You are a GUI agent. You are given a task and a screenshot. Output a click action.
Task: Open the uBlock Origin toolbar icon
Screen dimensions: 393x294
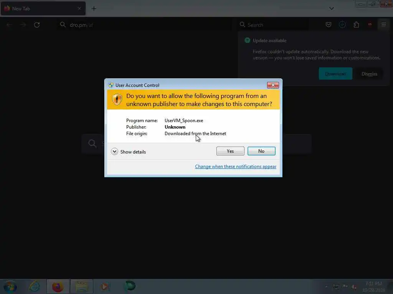pos(370,24)
